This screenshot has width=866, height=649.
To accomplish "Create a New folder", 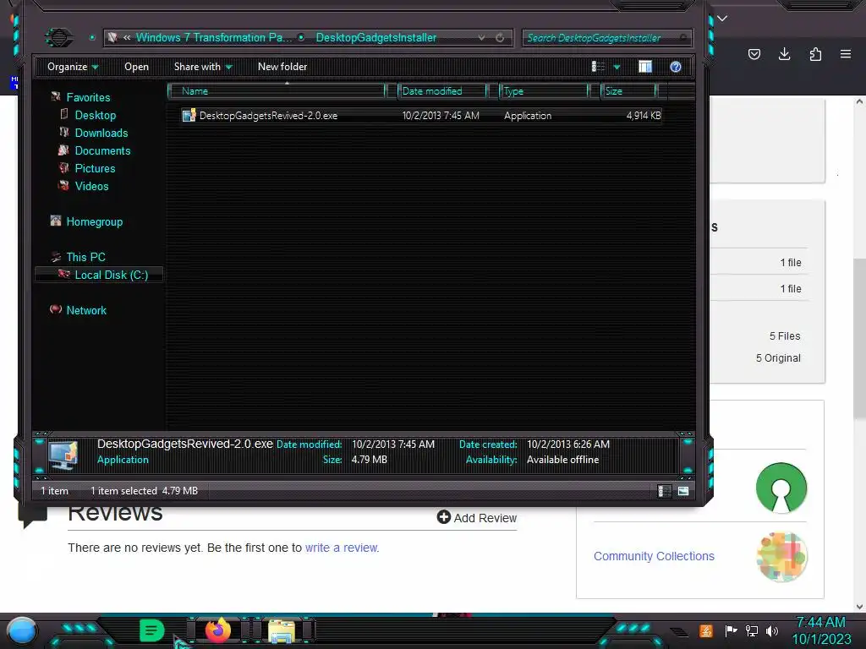I will pyautogui.click(x=282, y=67).
